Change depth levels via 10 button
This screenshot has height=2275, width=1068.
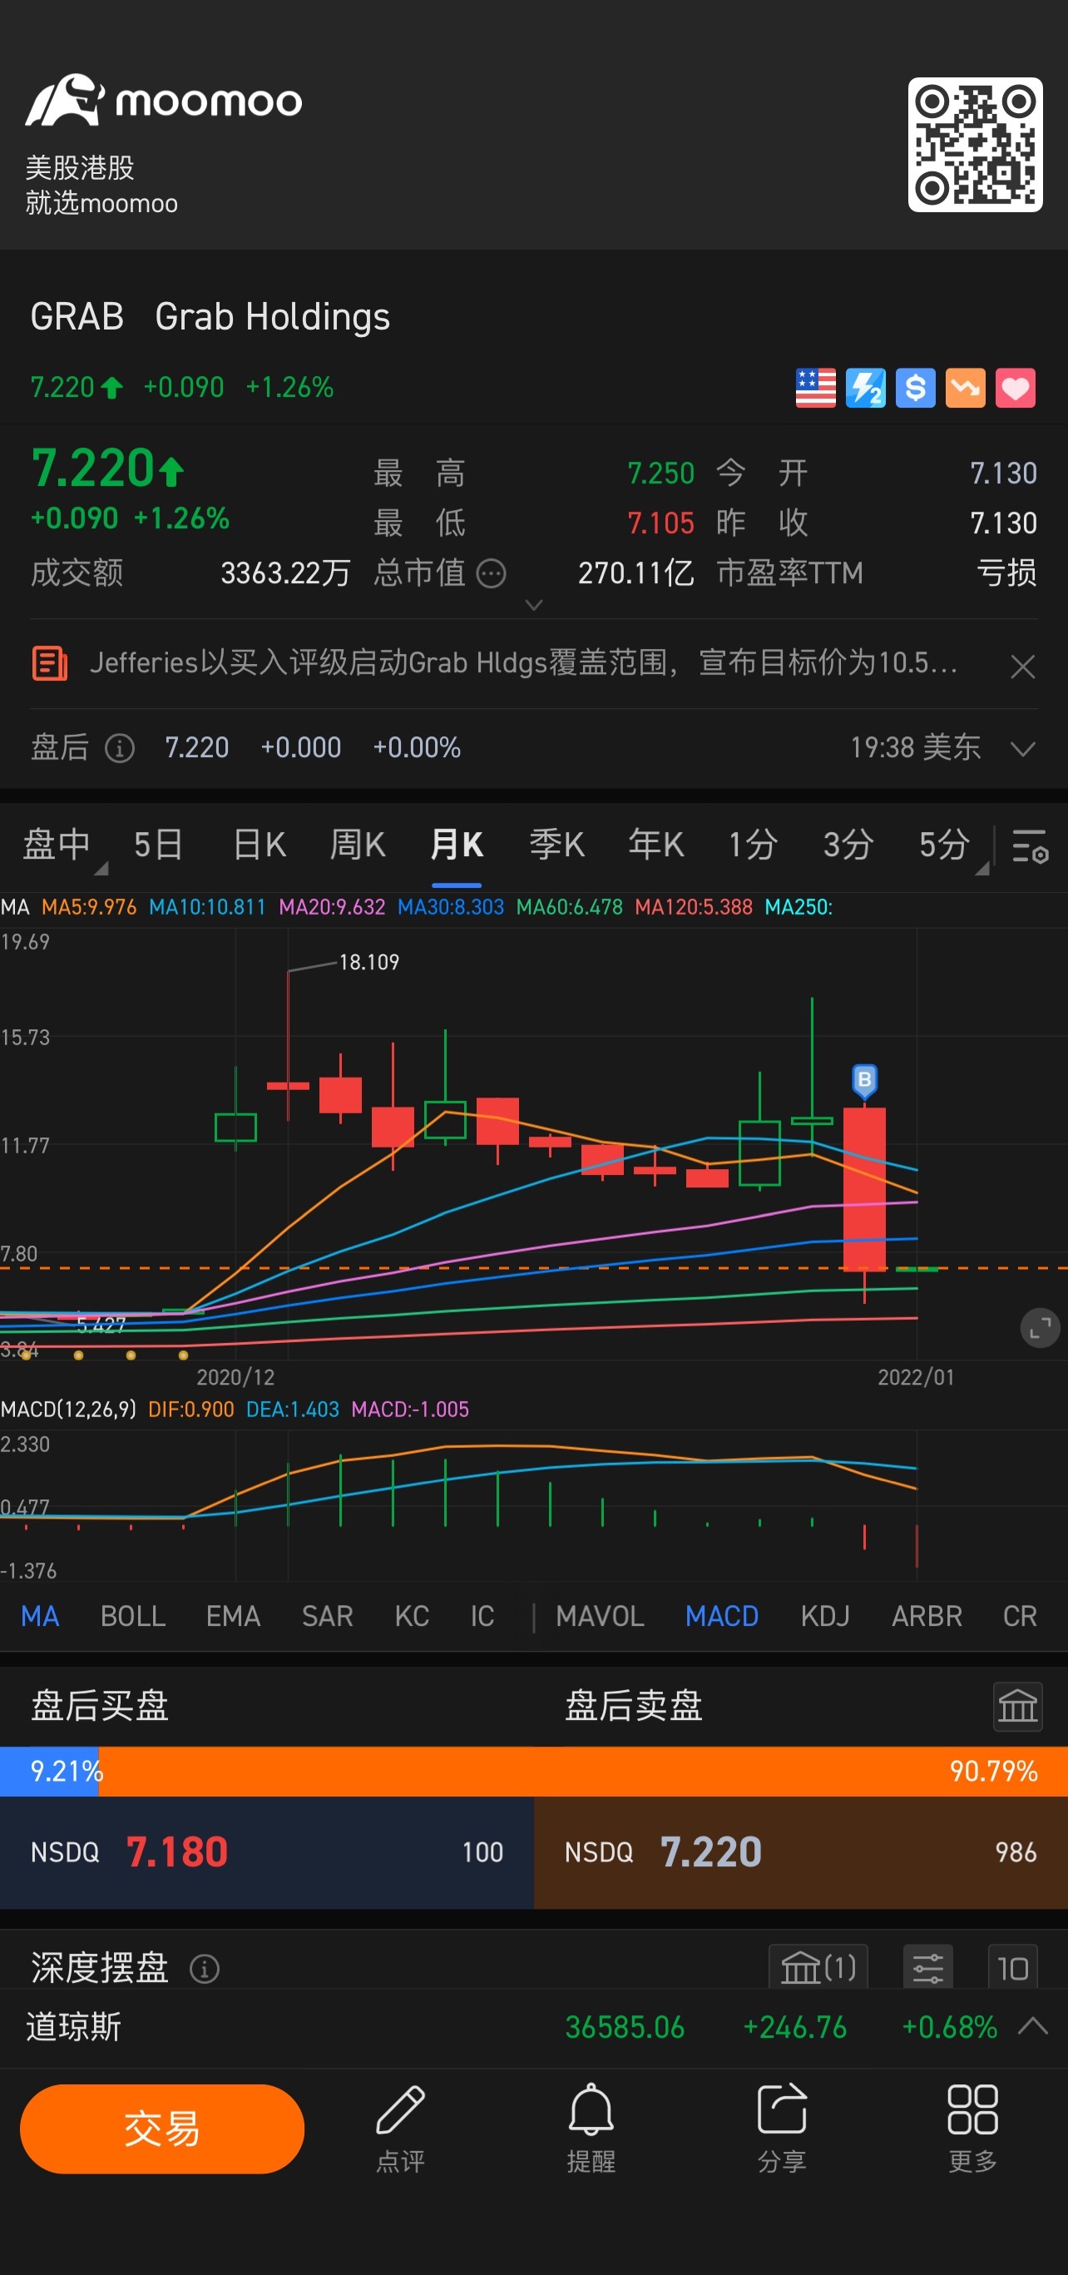click(1012, 1967)
